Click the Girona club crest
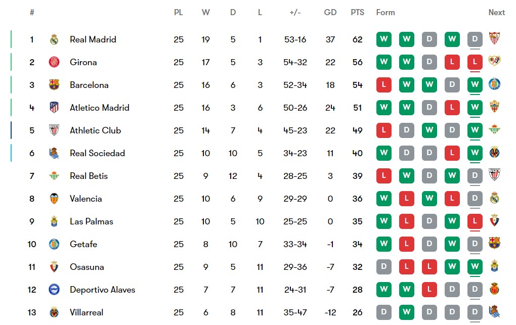 54,62
